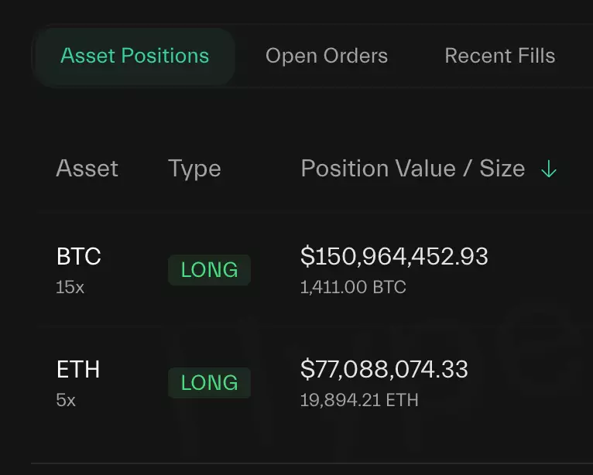The height and width of the screenshot is (475, 593).
Task: Click the LONG badge for ETH
Action: [209, 383]
